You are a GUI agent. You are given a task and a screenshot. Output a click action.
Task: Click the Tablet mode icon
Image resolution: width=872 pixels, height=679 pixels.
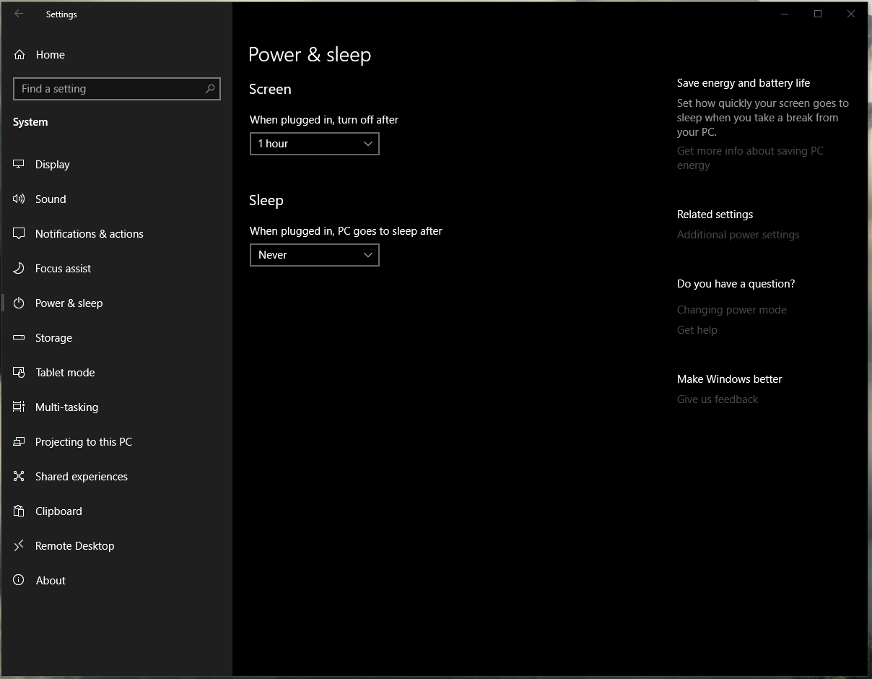pos(19,373)
